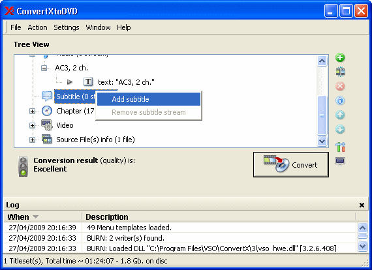Click the When column sort arrow
Screen dimensions: 372x270
(x=35, y=217)
